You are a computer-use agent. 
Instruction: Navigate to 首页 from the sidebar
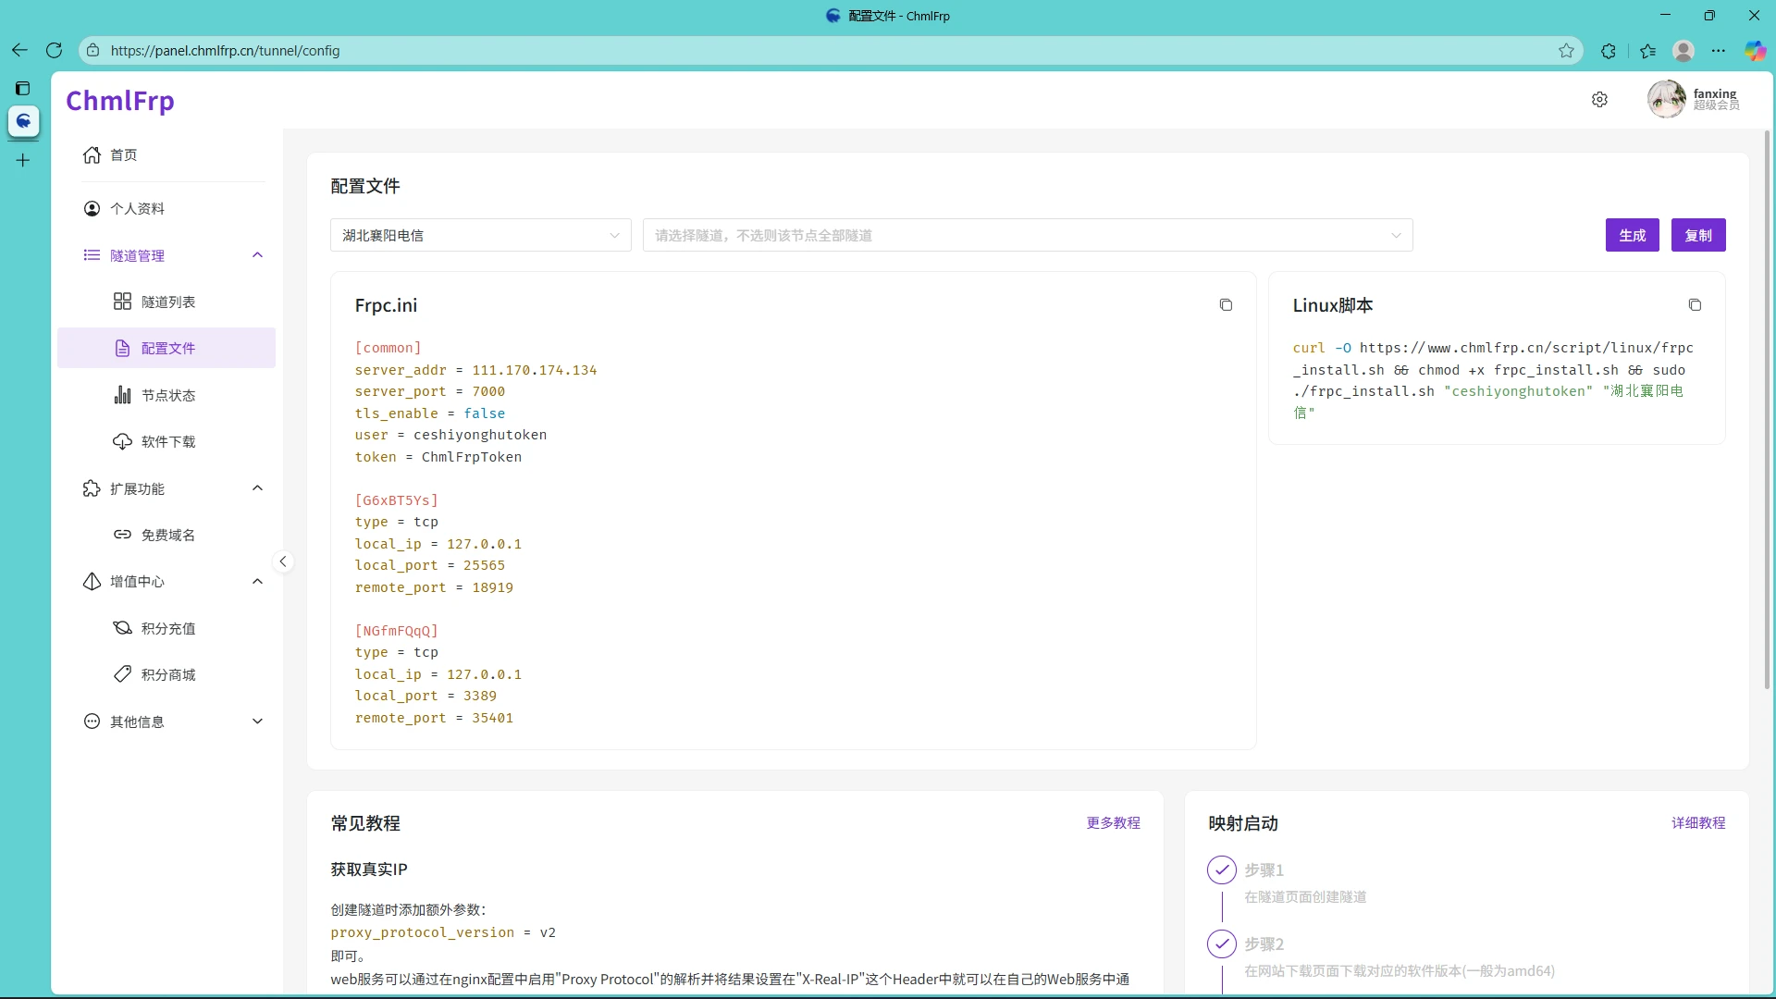point(123,154)
